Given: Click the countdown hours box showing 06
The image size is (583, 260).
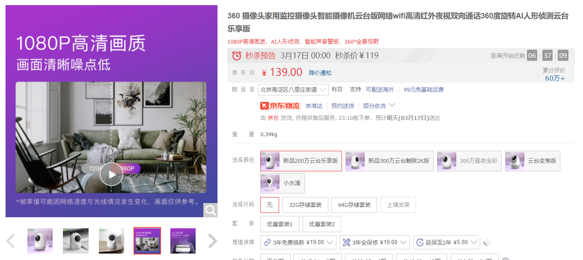Looking at the screenshot, I should click(x=532, y=56).
